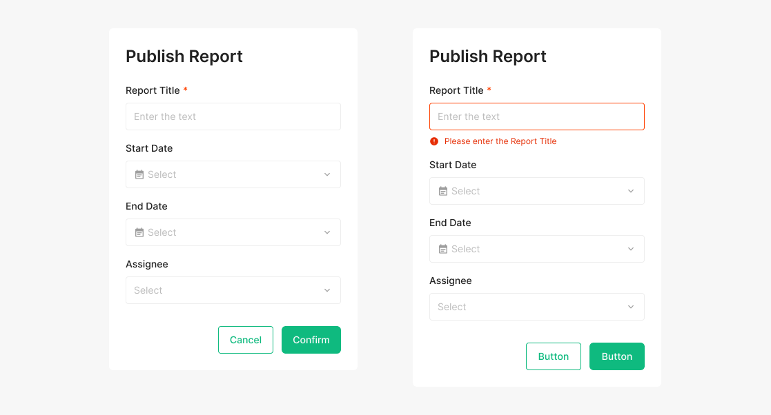Click the red error exclamation icon

[x=434, y=141]
